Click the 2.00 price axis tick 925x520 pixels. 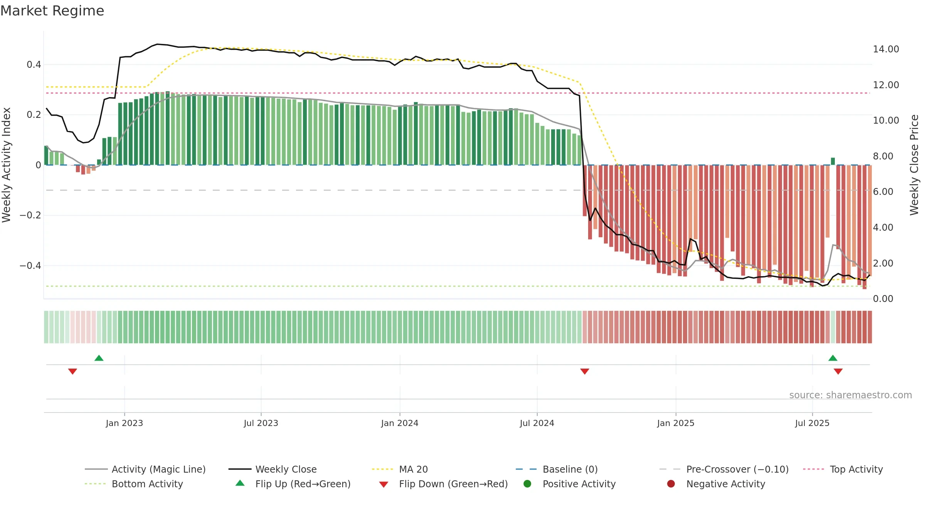(883, 263)
